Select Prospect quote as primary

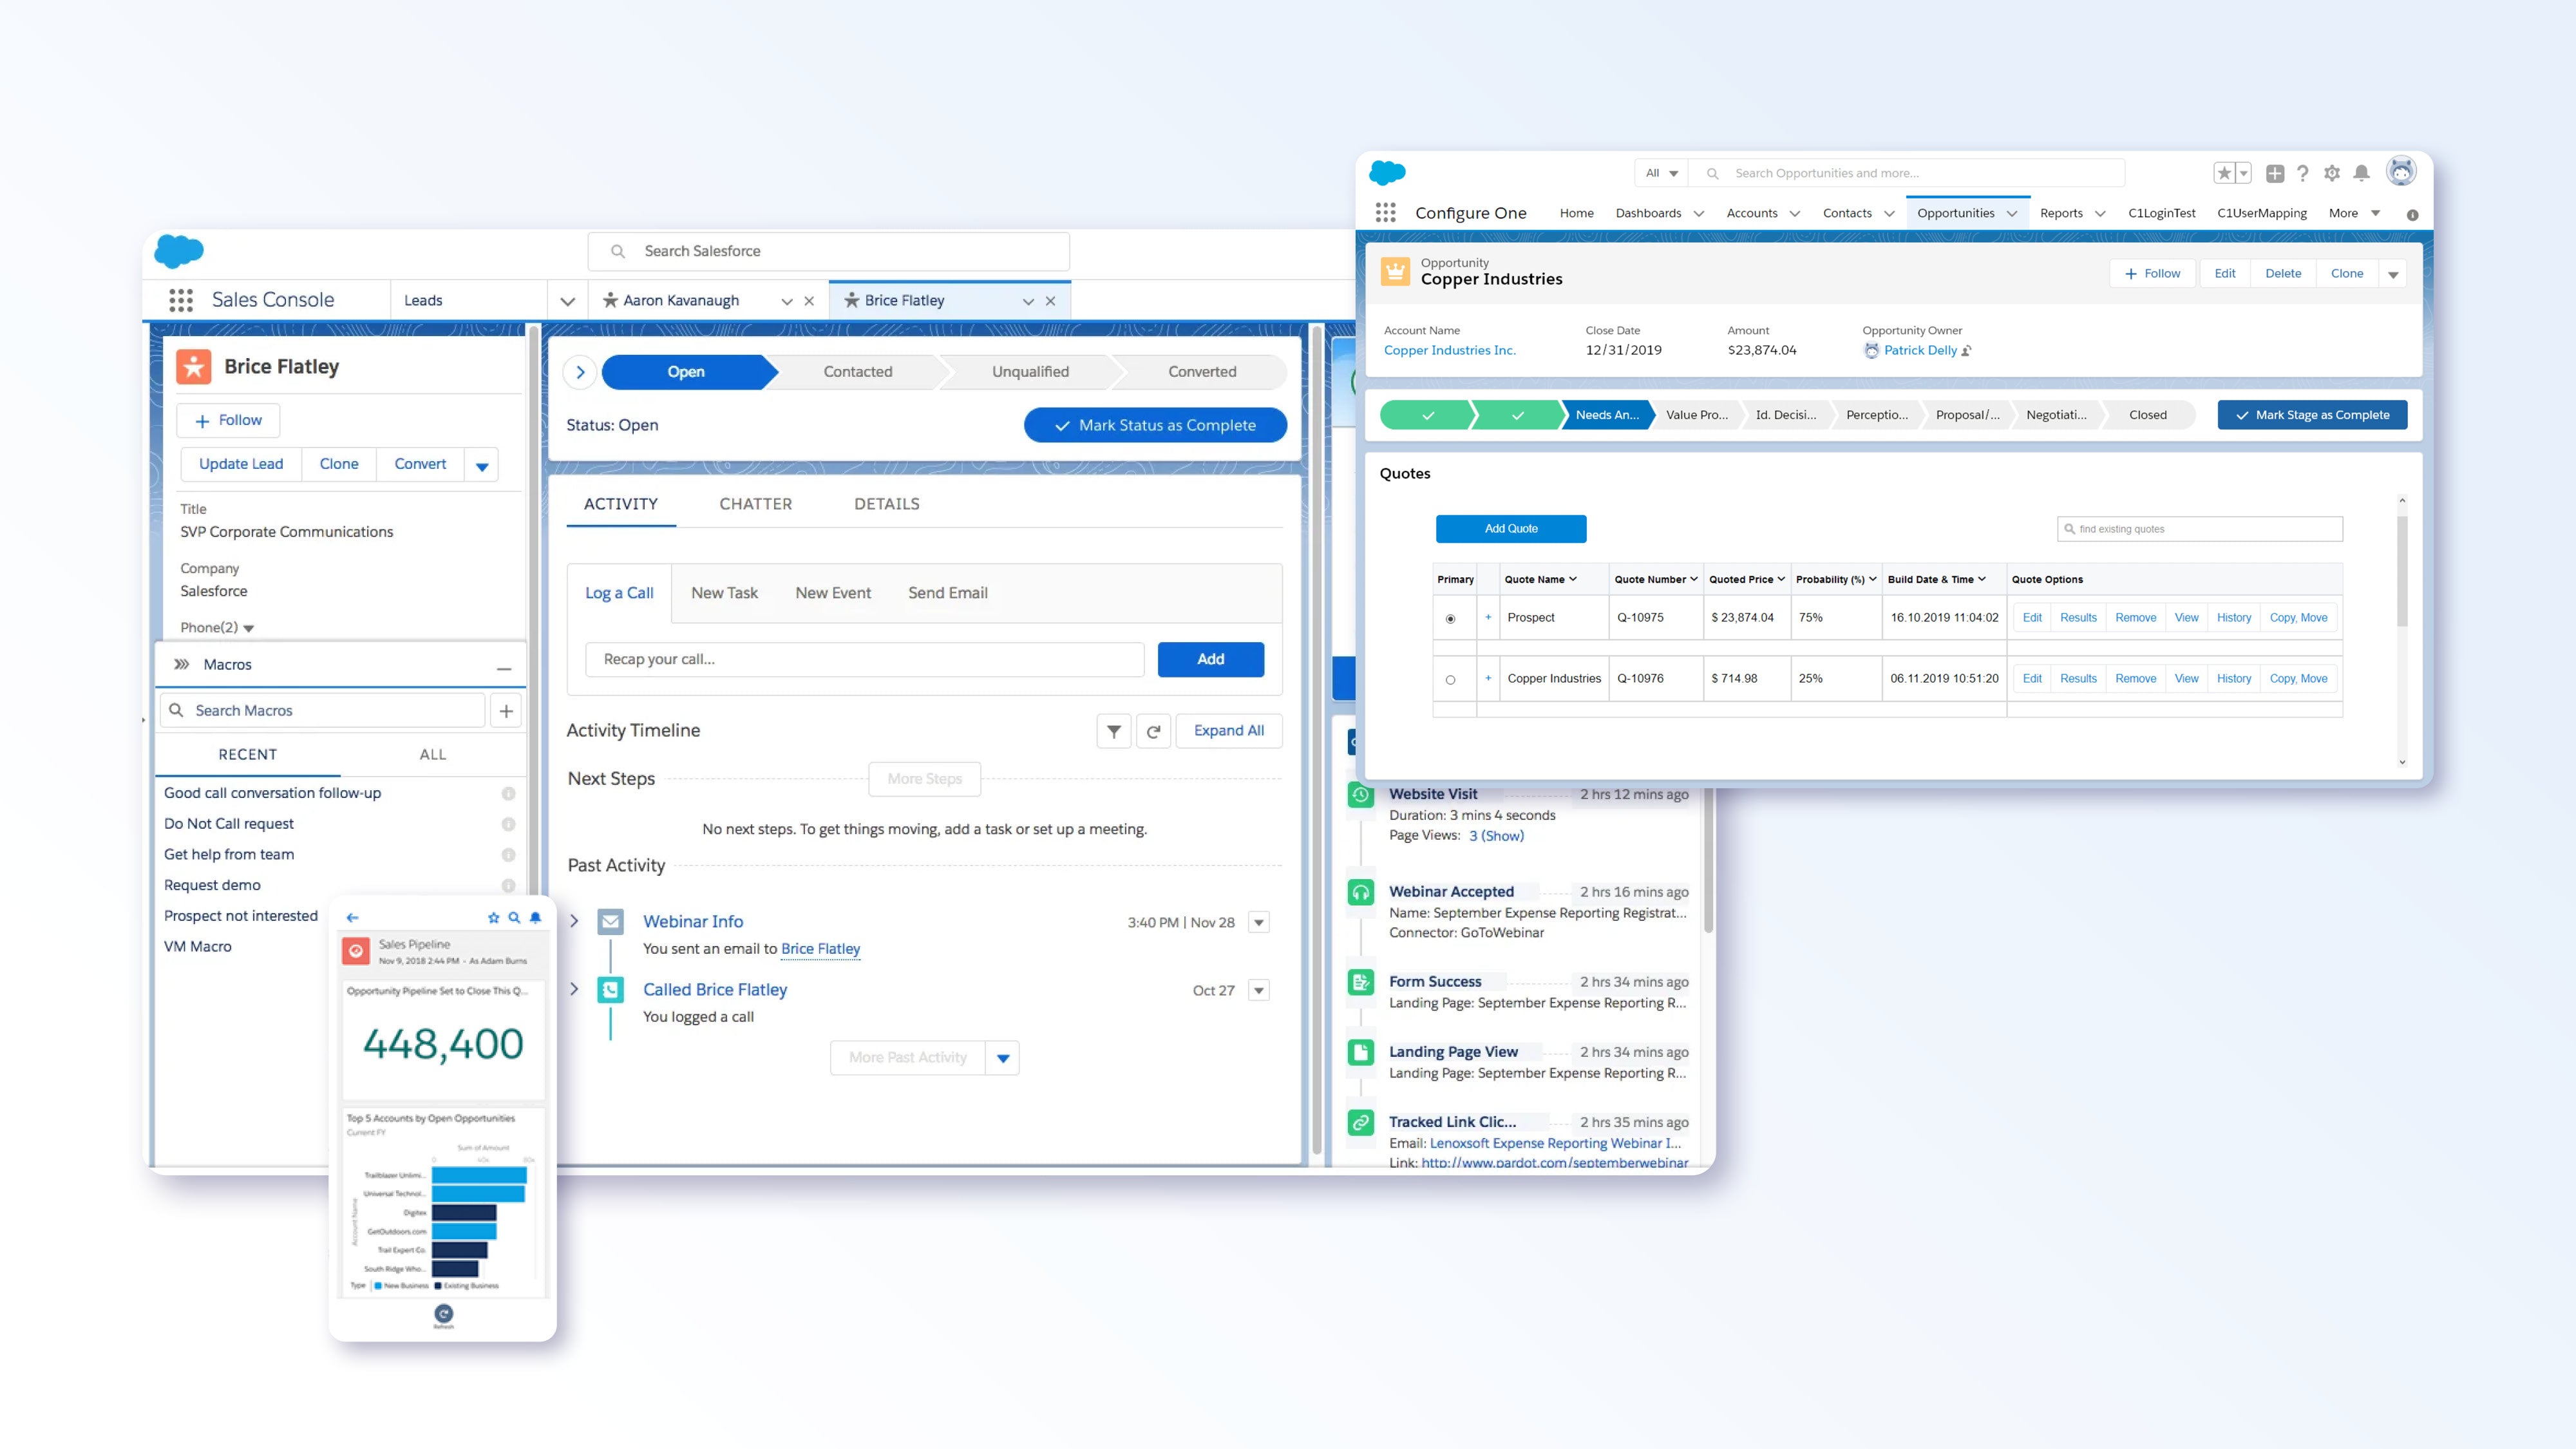coord(1450,619)
